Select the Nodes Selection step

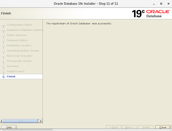tap(17, 35)
